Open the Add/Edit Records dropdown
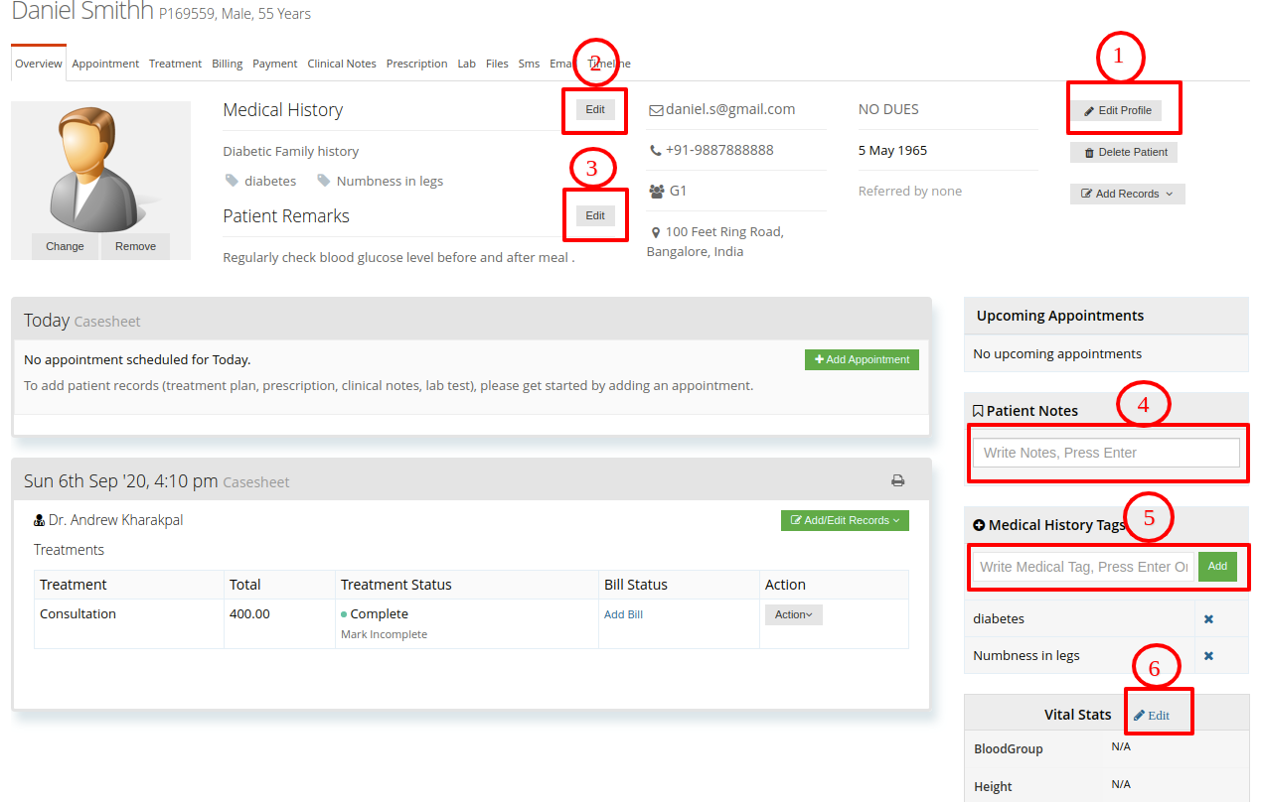1262x802 pixels. (845, 520)
